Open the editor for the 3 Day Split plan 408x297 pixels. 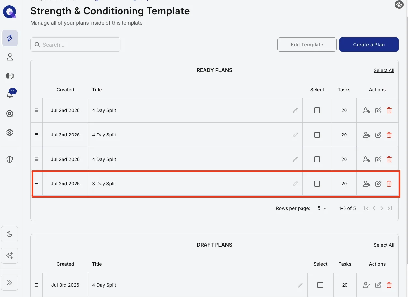[378, 184]
